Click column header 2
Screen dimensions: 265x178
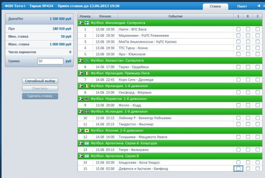click(257, 16)
